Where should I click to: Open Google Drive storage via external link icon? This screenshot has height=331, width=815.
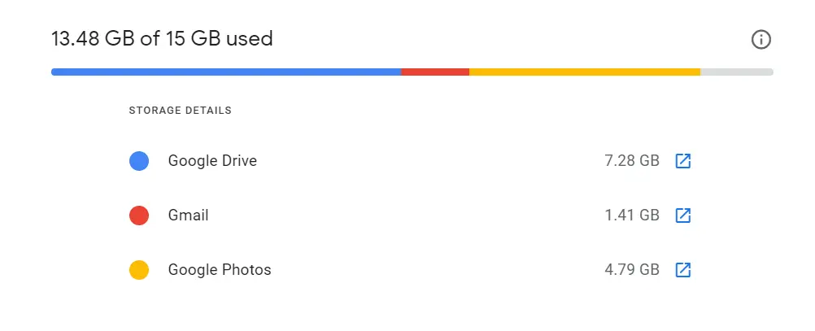683,161
